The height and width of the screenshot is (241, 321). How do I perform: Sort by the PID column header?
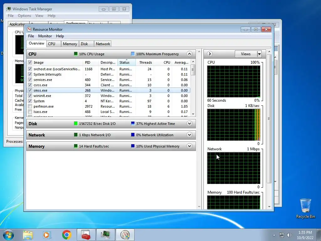[x=91, y=62]
